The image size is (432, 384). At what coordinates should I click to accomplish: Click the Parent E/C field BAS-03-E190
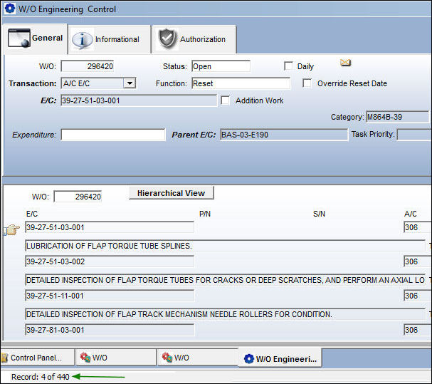coord(284,135)
